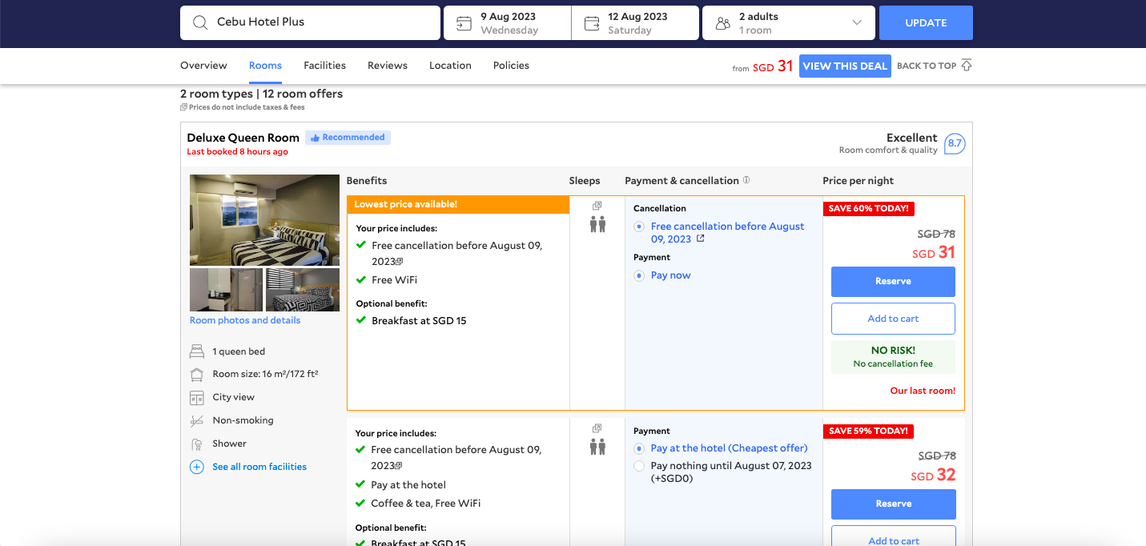Click the Deluxe Queen Room title
Image resolution: width=1146 pixels, height=546 pixels.
(243, 138)
